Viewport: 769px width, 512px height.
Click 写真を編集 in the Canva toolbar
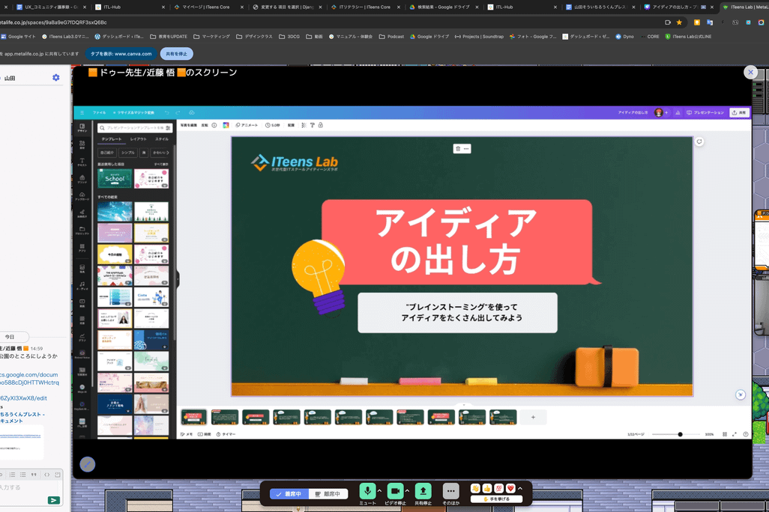point(188,126)
